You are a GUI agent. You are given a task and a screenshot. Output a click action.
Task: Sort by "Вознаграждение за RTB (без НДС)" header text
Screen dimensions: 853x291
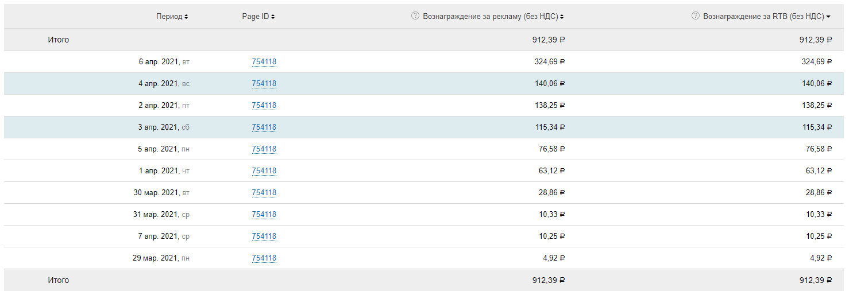tap(763, 17)
